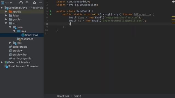Click line number 11 in gutter
This screenshot has width=175, height=98.
point(46,33)
